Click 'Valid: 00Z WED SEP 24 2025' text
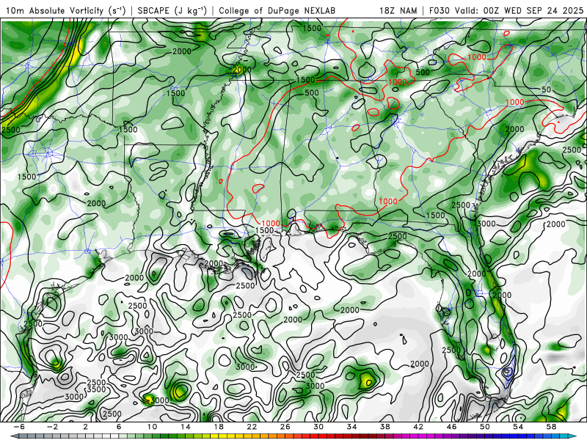587x440 pixels. click(x=519, y=10)
